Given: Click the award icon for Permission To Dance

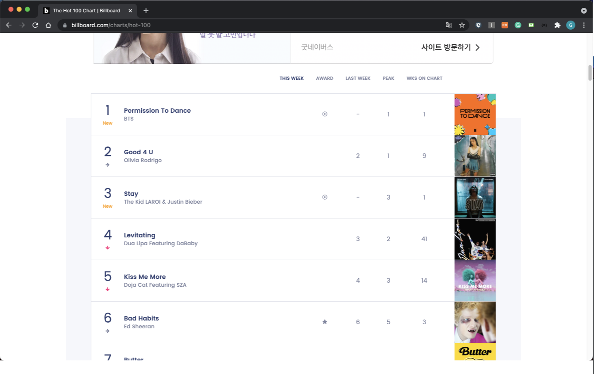Looking at the screenshot, I should pyautogui.click(x=325, y=114).
